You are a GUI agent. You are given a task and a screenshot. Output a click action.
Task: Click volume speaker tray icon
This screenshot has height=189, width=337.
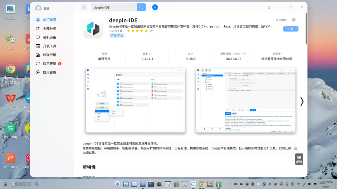[310, 184]
